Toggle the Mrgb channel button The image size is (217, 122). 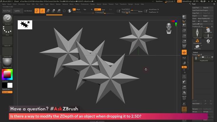point(78,9)
